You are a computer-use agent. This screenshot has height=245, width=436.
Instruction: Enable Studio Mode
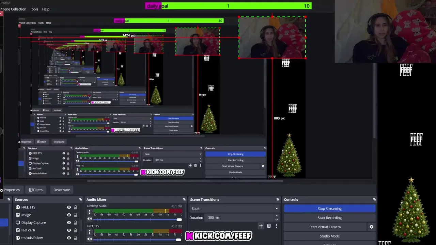(x=330, y=236)
